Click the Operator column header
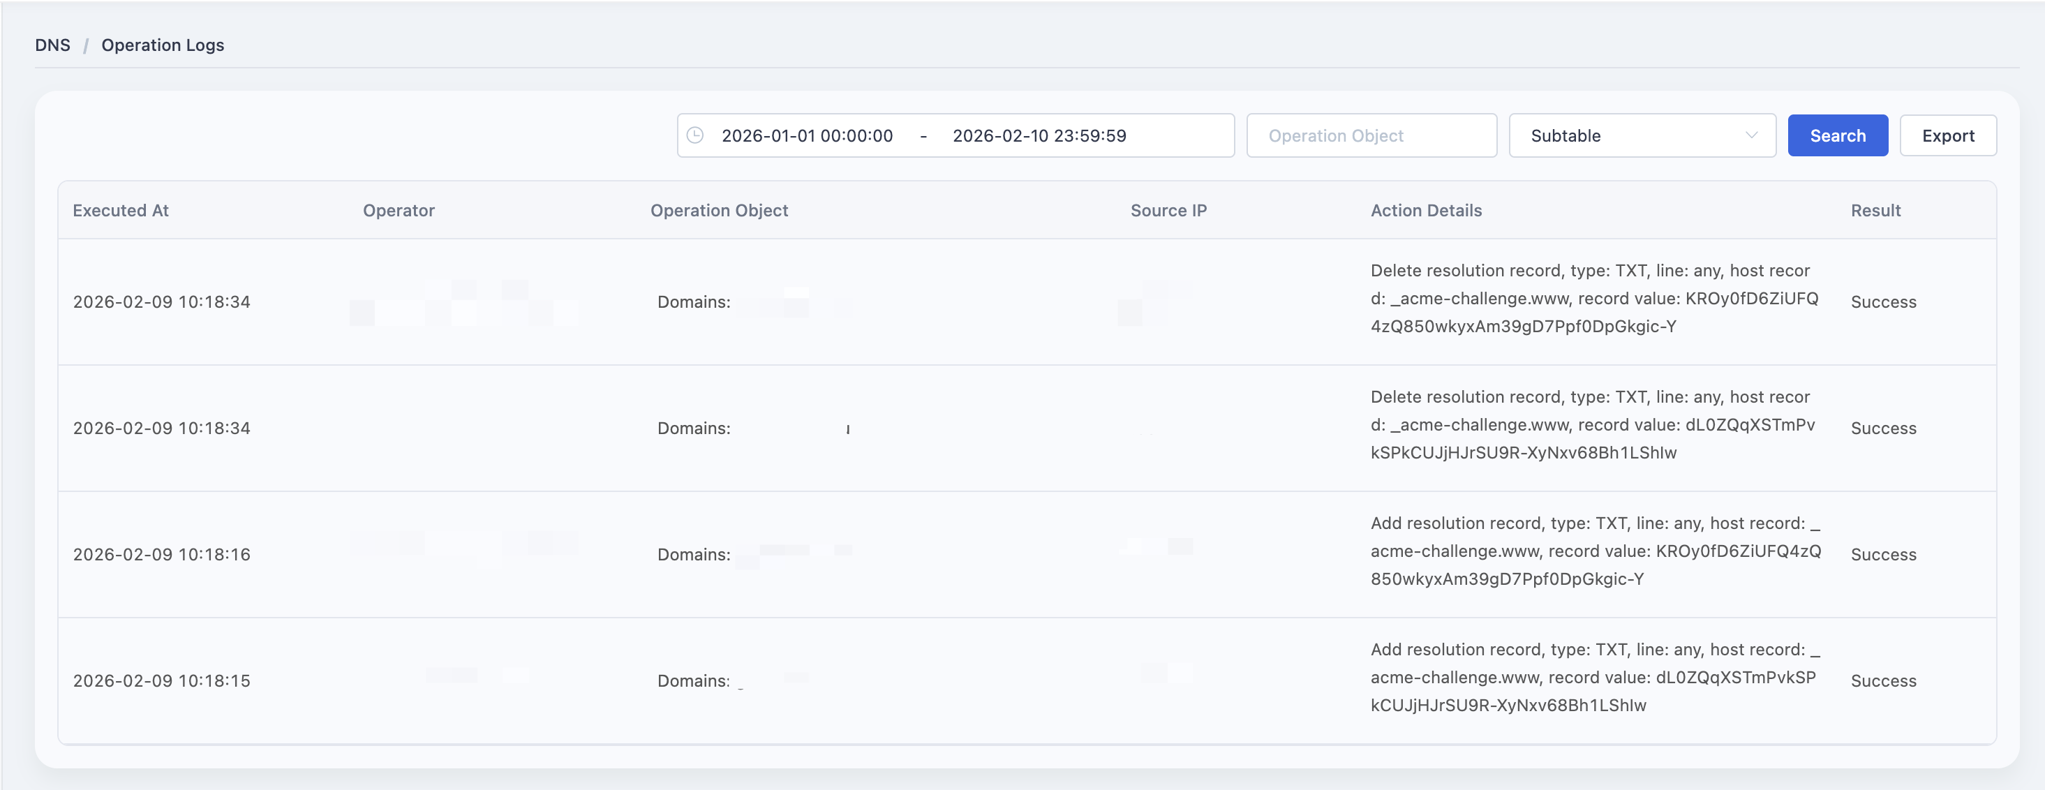 coord(399,210)
